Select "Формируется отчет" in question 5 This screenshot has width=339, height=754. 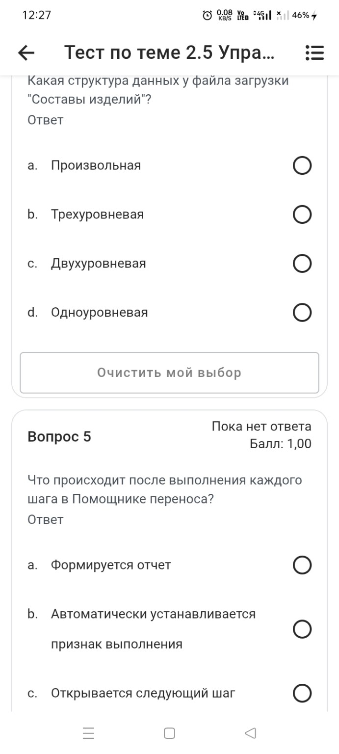pyautogui.click(x=302, y=565)
